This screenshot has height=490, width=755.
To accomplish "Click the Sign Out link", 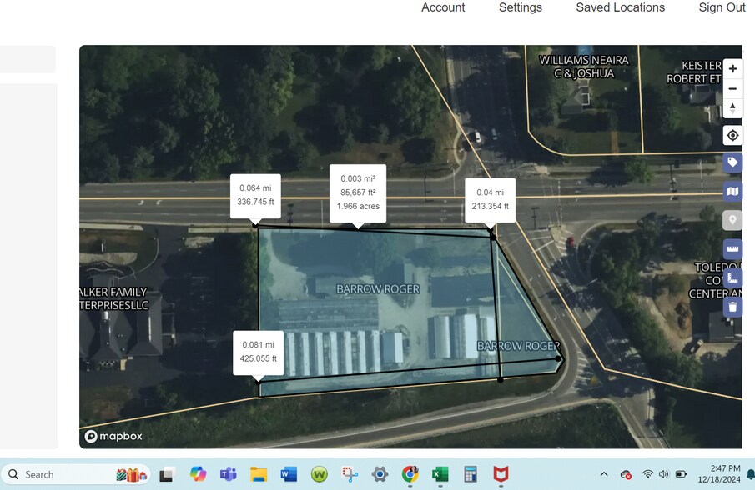I will [722, 7].
